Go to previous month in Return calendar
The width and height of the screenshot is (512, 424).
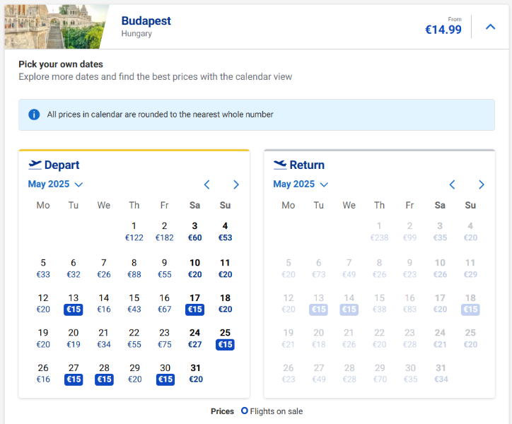(453, 184)
